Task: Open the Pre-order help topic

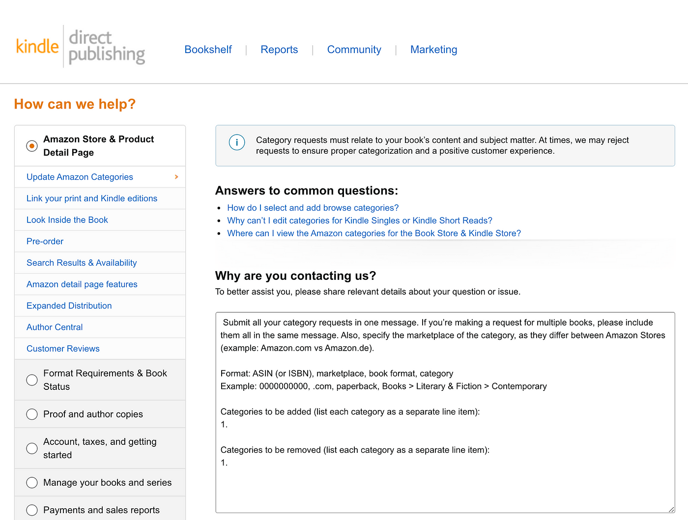Action: click(100, 241)
